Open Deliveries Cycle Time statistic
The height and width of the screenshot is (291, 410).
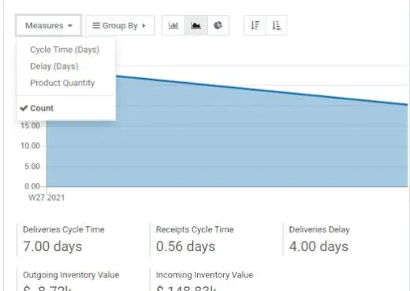click(x=64, y=239)
